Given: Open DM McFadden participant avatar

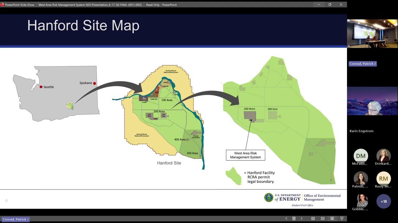Looking at the screenshot, I should pos(361,156).
